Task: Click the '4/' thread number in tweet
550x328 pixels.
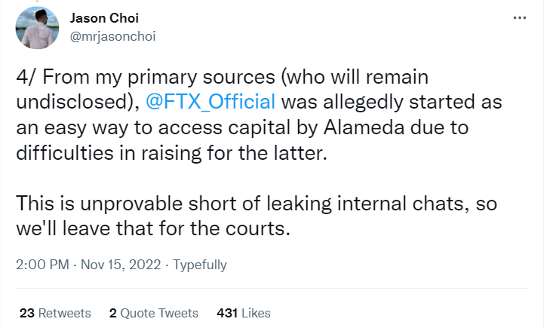Action: pyautogui.click(x=24, y=78)
